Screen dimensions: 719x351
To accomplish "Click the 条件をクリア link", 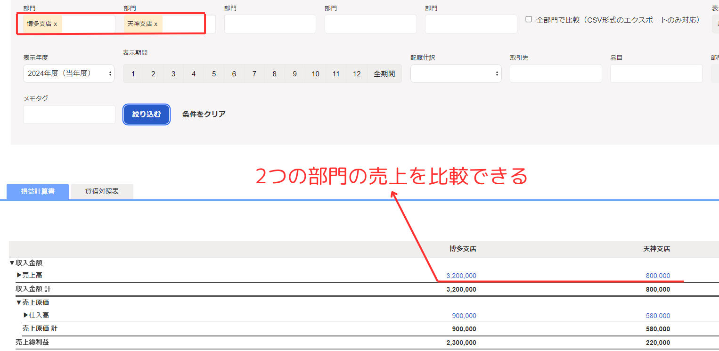I will 204,114.
